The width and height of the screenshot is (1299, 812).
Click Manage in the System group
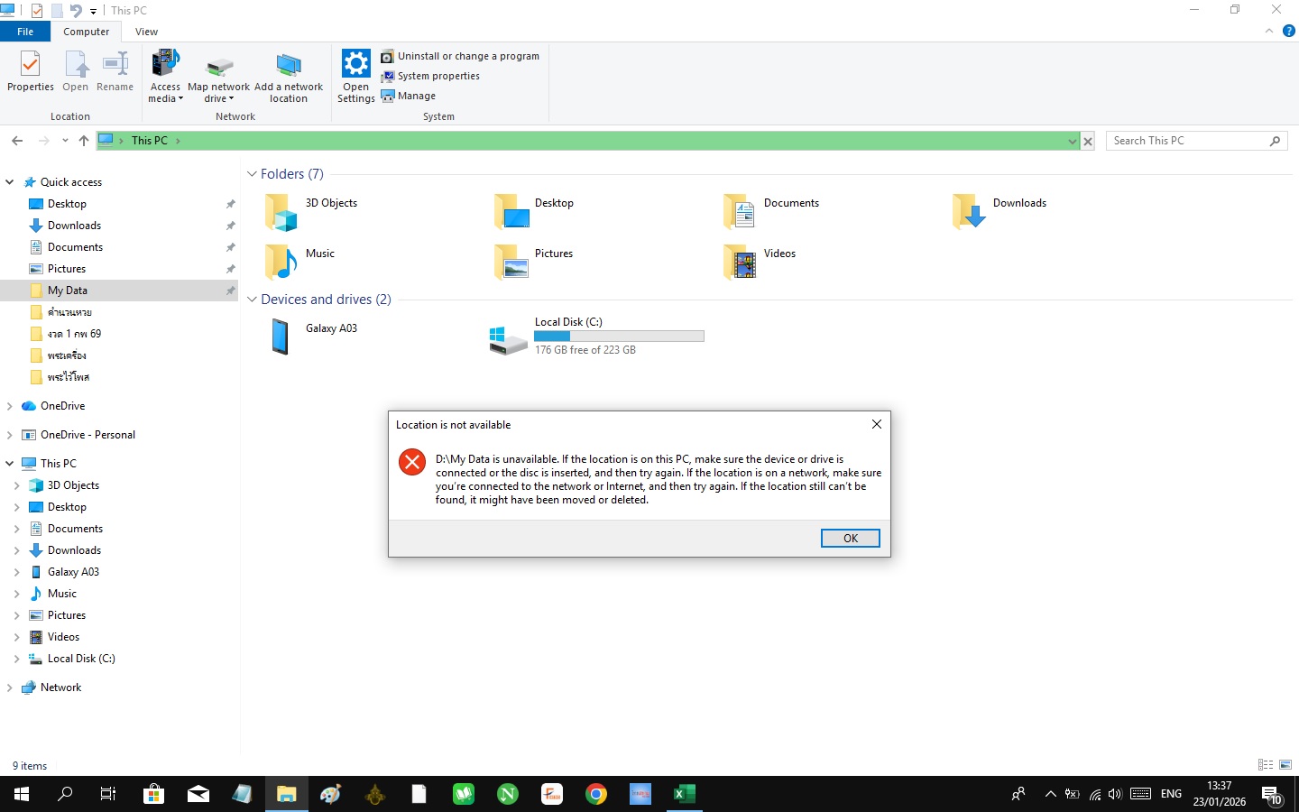point(409,96)
